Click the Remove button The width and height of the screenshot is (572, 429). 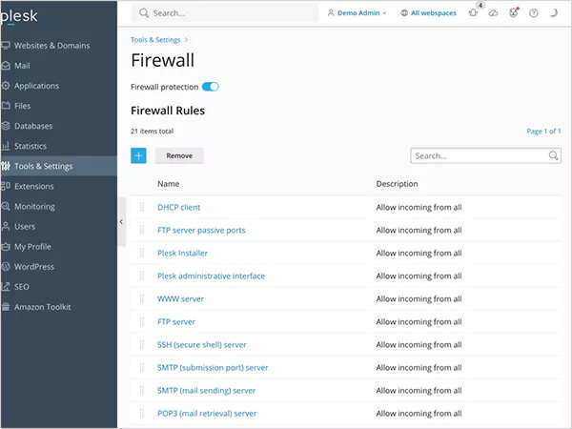tap(179, 155)
